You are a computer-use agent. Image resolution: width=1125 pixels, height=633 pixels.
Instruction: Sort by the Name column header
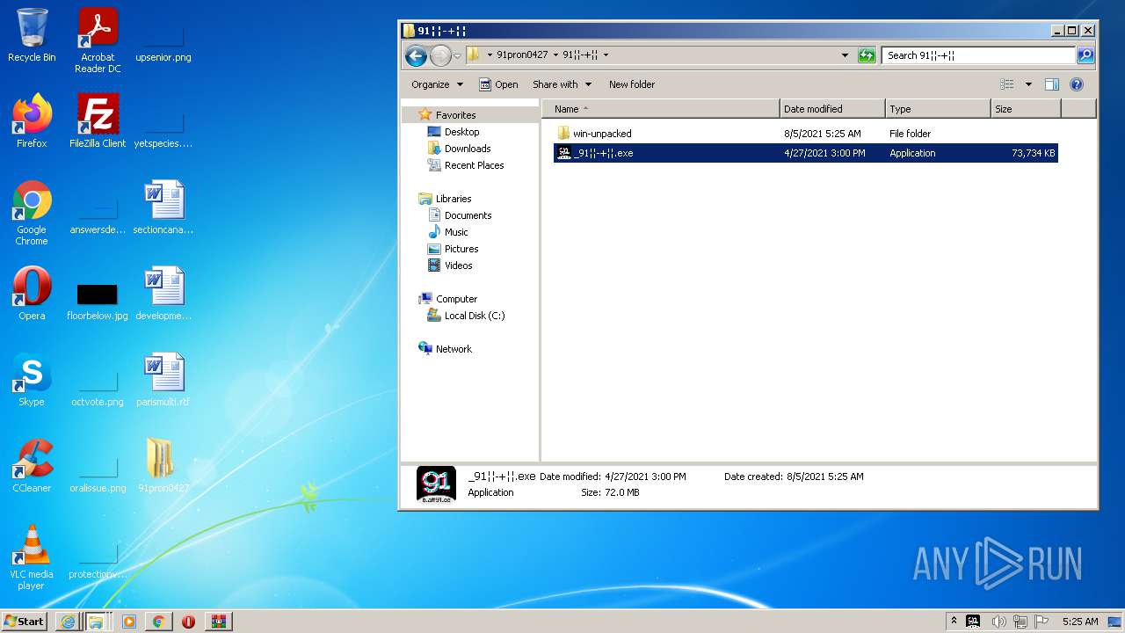(x=661, y=109)
